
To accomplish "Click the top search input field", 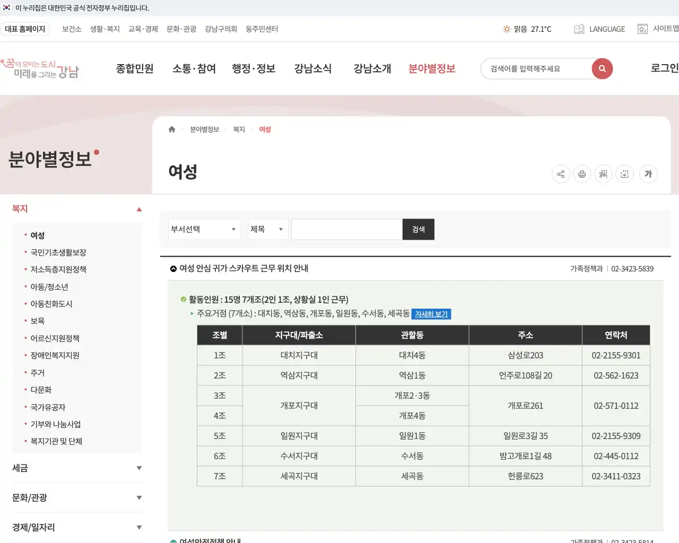I will [x=536, y=68].
